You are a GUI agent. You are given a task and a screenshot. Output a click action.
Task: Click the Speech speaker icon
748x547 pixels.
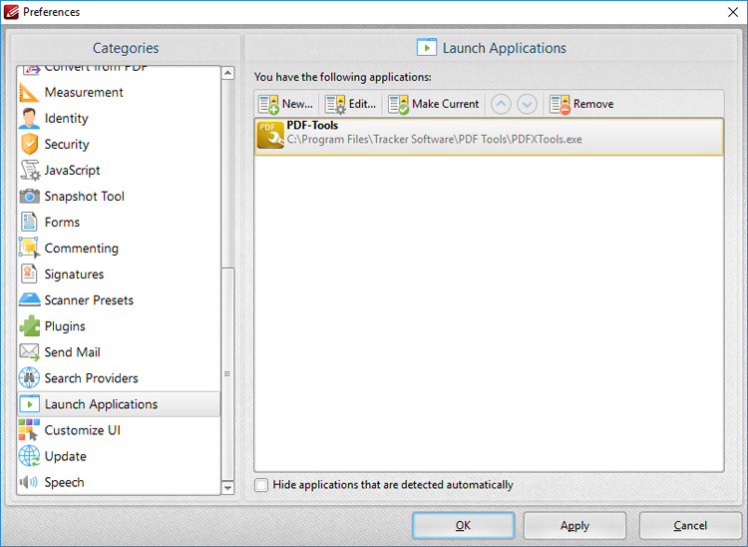pyautogui.click(x=29, y=482)
